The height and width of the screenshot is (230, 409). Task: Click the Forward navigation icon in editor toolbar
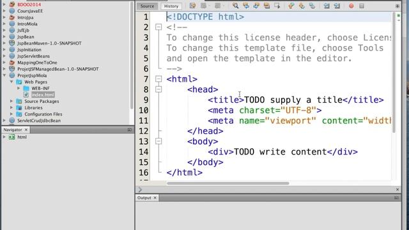pos(217,6)
